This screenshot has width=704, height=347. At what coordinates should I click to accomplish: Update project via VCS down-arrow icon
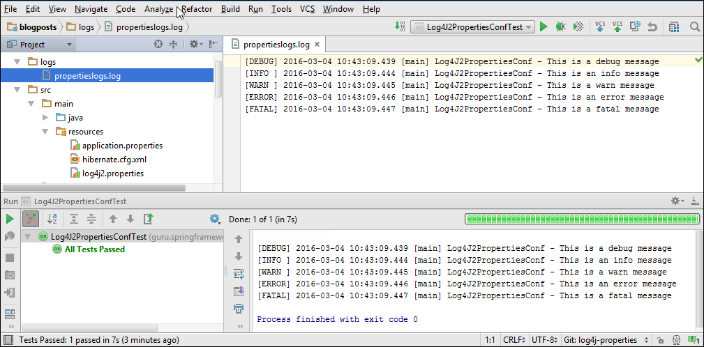pyautogui.click(x=599, y=27)
